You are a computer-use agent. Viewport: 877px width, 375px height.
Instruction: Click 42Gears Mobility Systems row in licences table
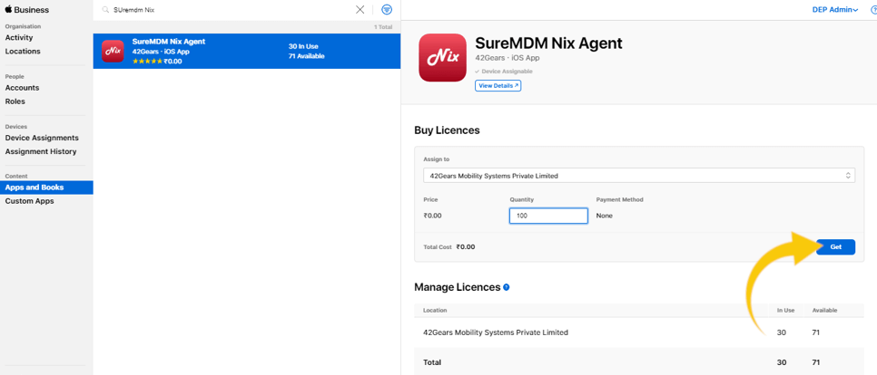click(639, 332)
